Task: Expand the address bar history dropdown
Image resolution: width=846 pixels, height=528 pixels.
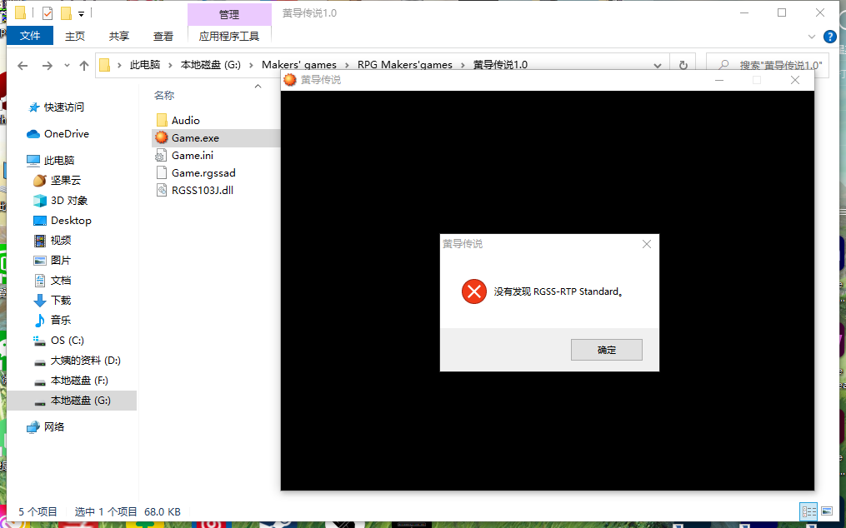Action: 657,66
